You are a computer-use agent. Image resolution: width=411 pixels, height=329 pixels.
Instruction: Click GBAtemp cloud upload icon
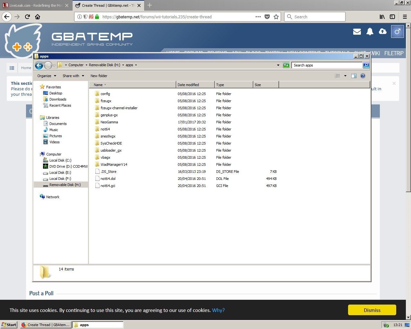(383, 31)
